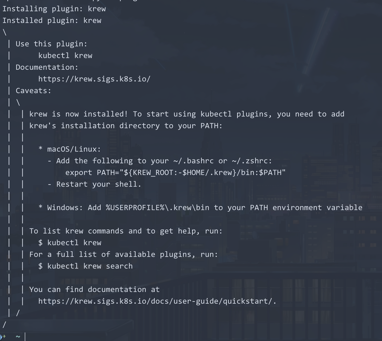This screenshot has width=382, height=341.
Task: Click the "krew is now installed!" message
Action: coord(79,114)
